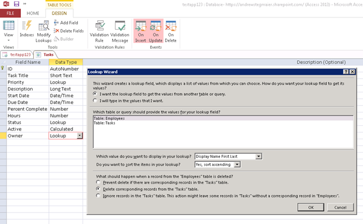Click the Indexes tool icon
The height and width of the screenshot is (224, 363).
[x=27, y=29]
